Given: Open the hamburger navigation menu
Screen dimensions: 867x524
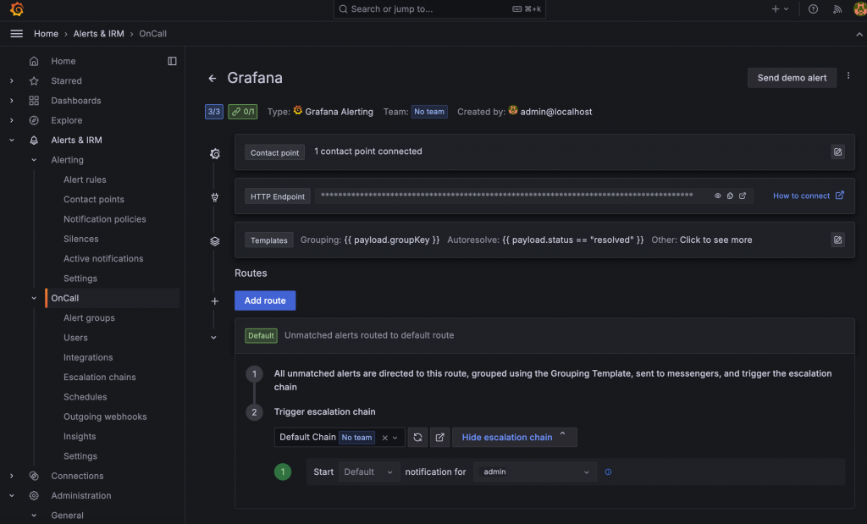Looking at the screenshot, I should point(17,34).
